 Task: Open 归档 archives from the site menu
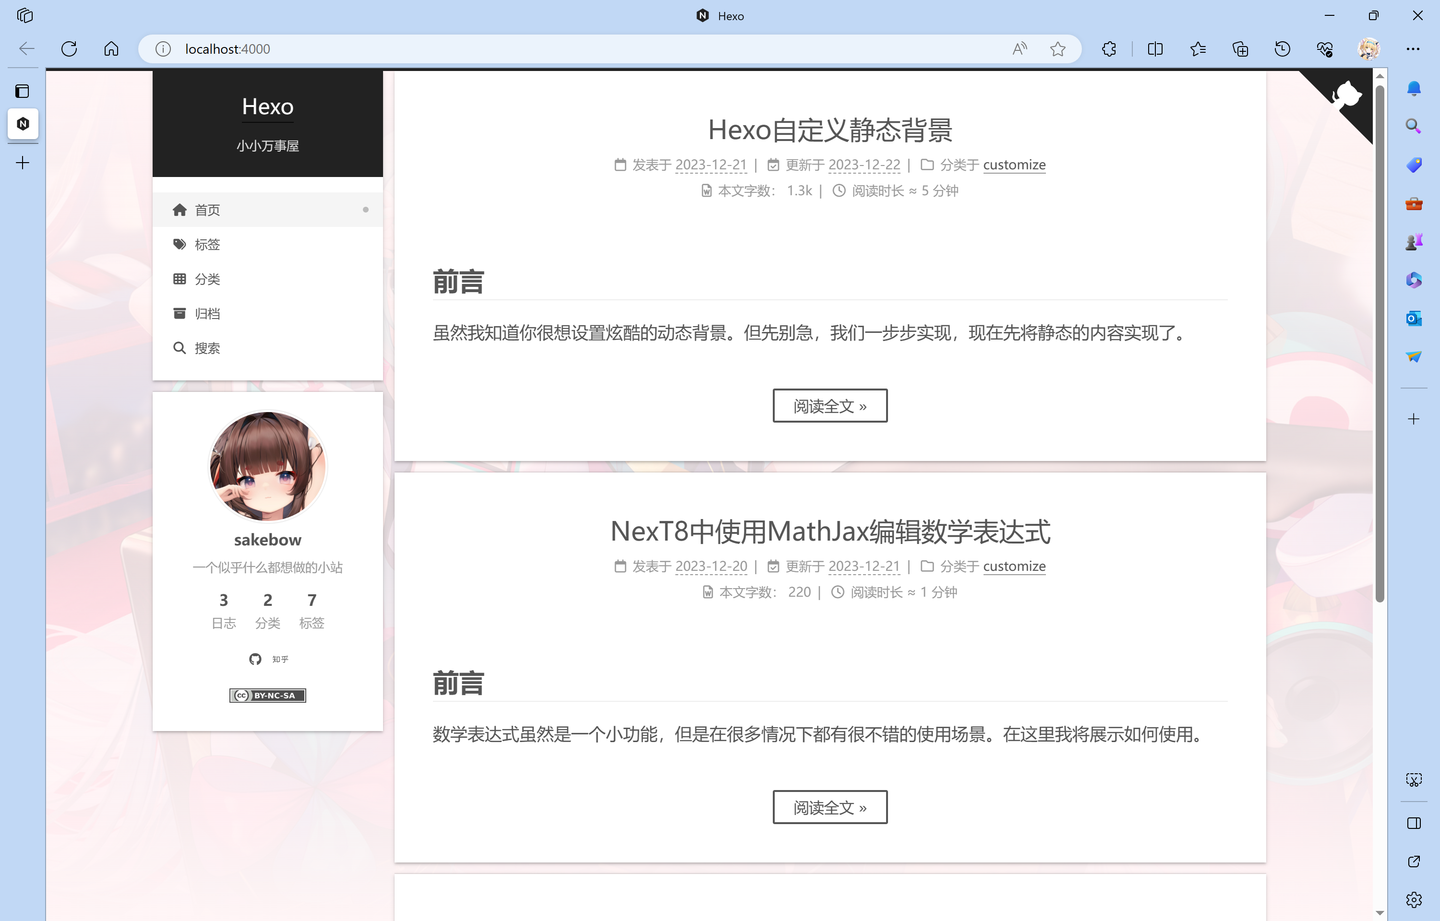point(207,313)
